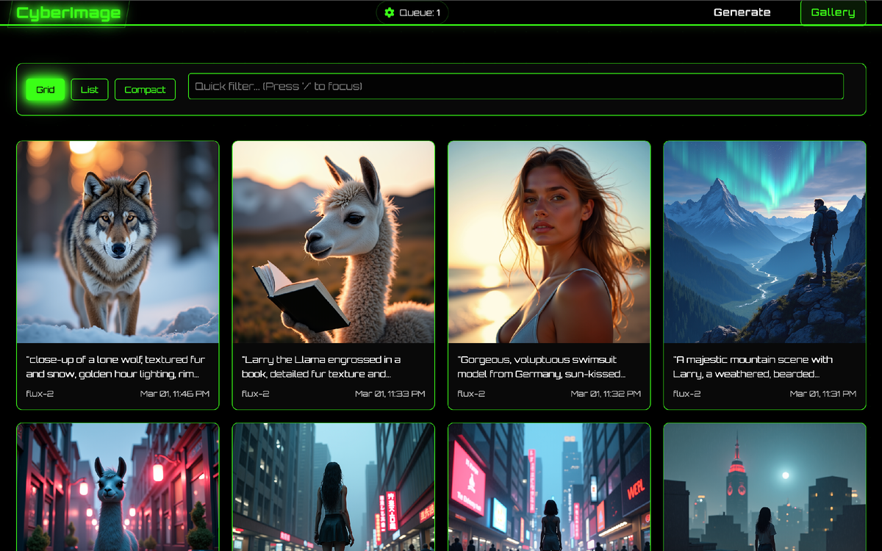This screenshot has width=882, height=551.
Task: Click the flux-2 label on swimsuit model card
Action: 471,394
